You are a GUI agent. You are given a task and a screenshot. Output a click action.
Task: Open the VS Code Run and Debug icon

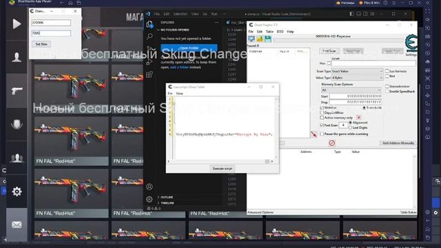pyautogui.click(x=150, y=61)
